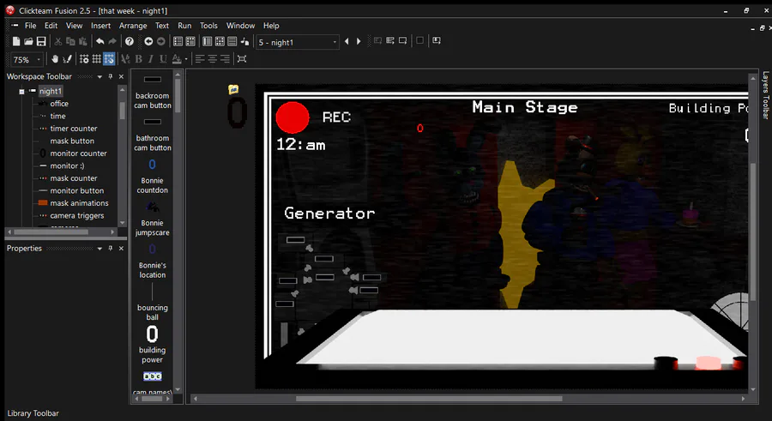
Task: Open the Window menu
Action: click(x=240, y=26)
